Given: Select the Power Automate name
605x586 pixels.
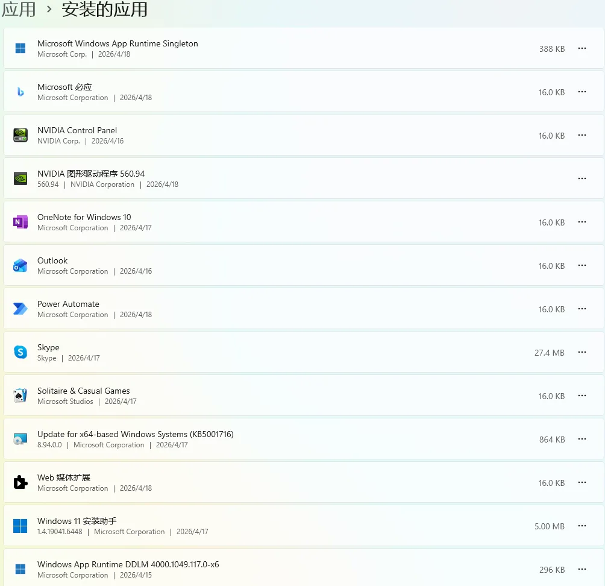Looking at the screenshot, I should (x=68, y=304).
